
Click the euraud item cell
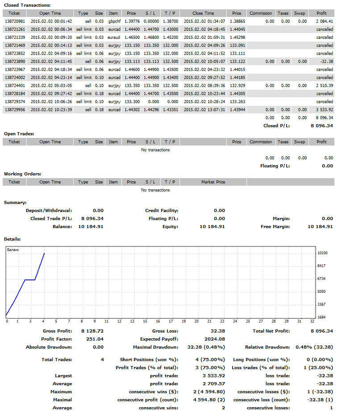click(x=114, y=37)
